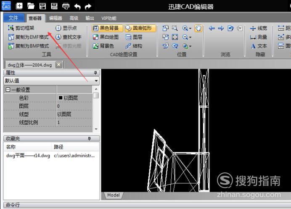Click the rotate view icon in 位置 group
Image resolution: width=291 pixels, height=209 pixels.
[x=166, y=46]
